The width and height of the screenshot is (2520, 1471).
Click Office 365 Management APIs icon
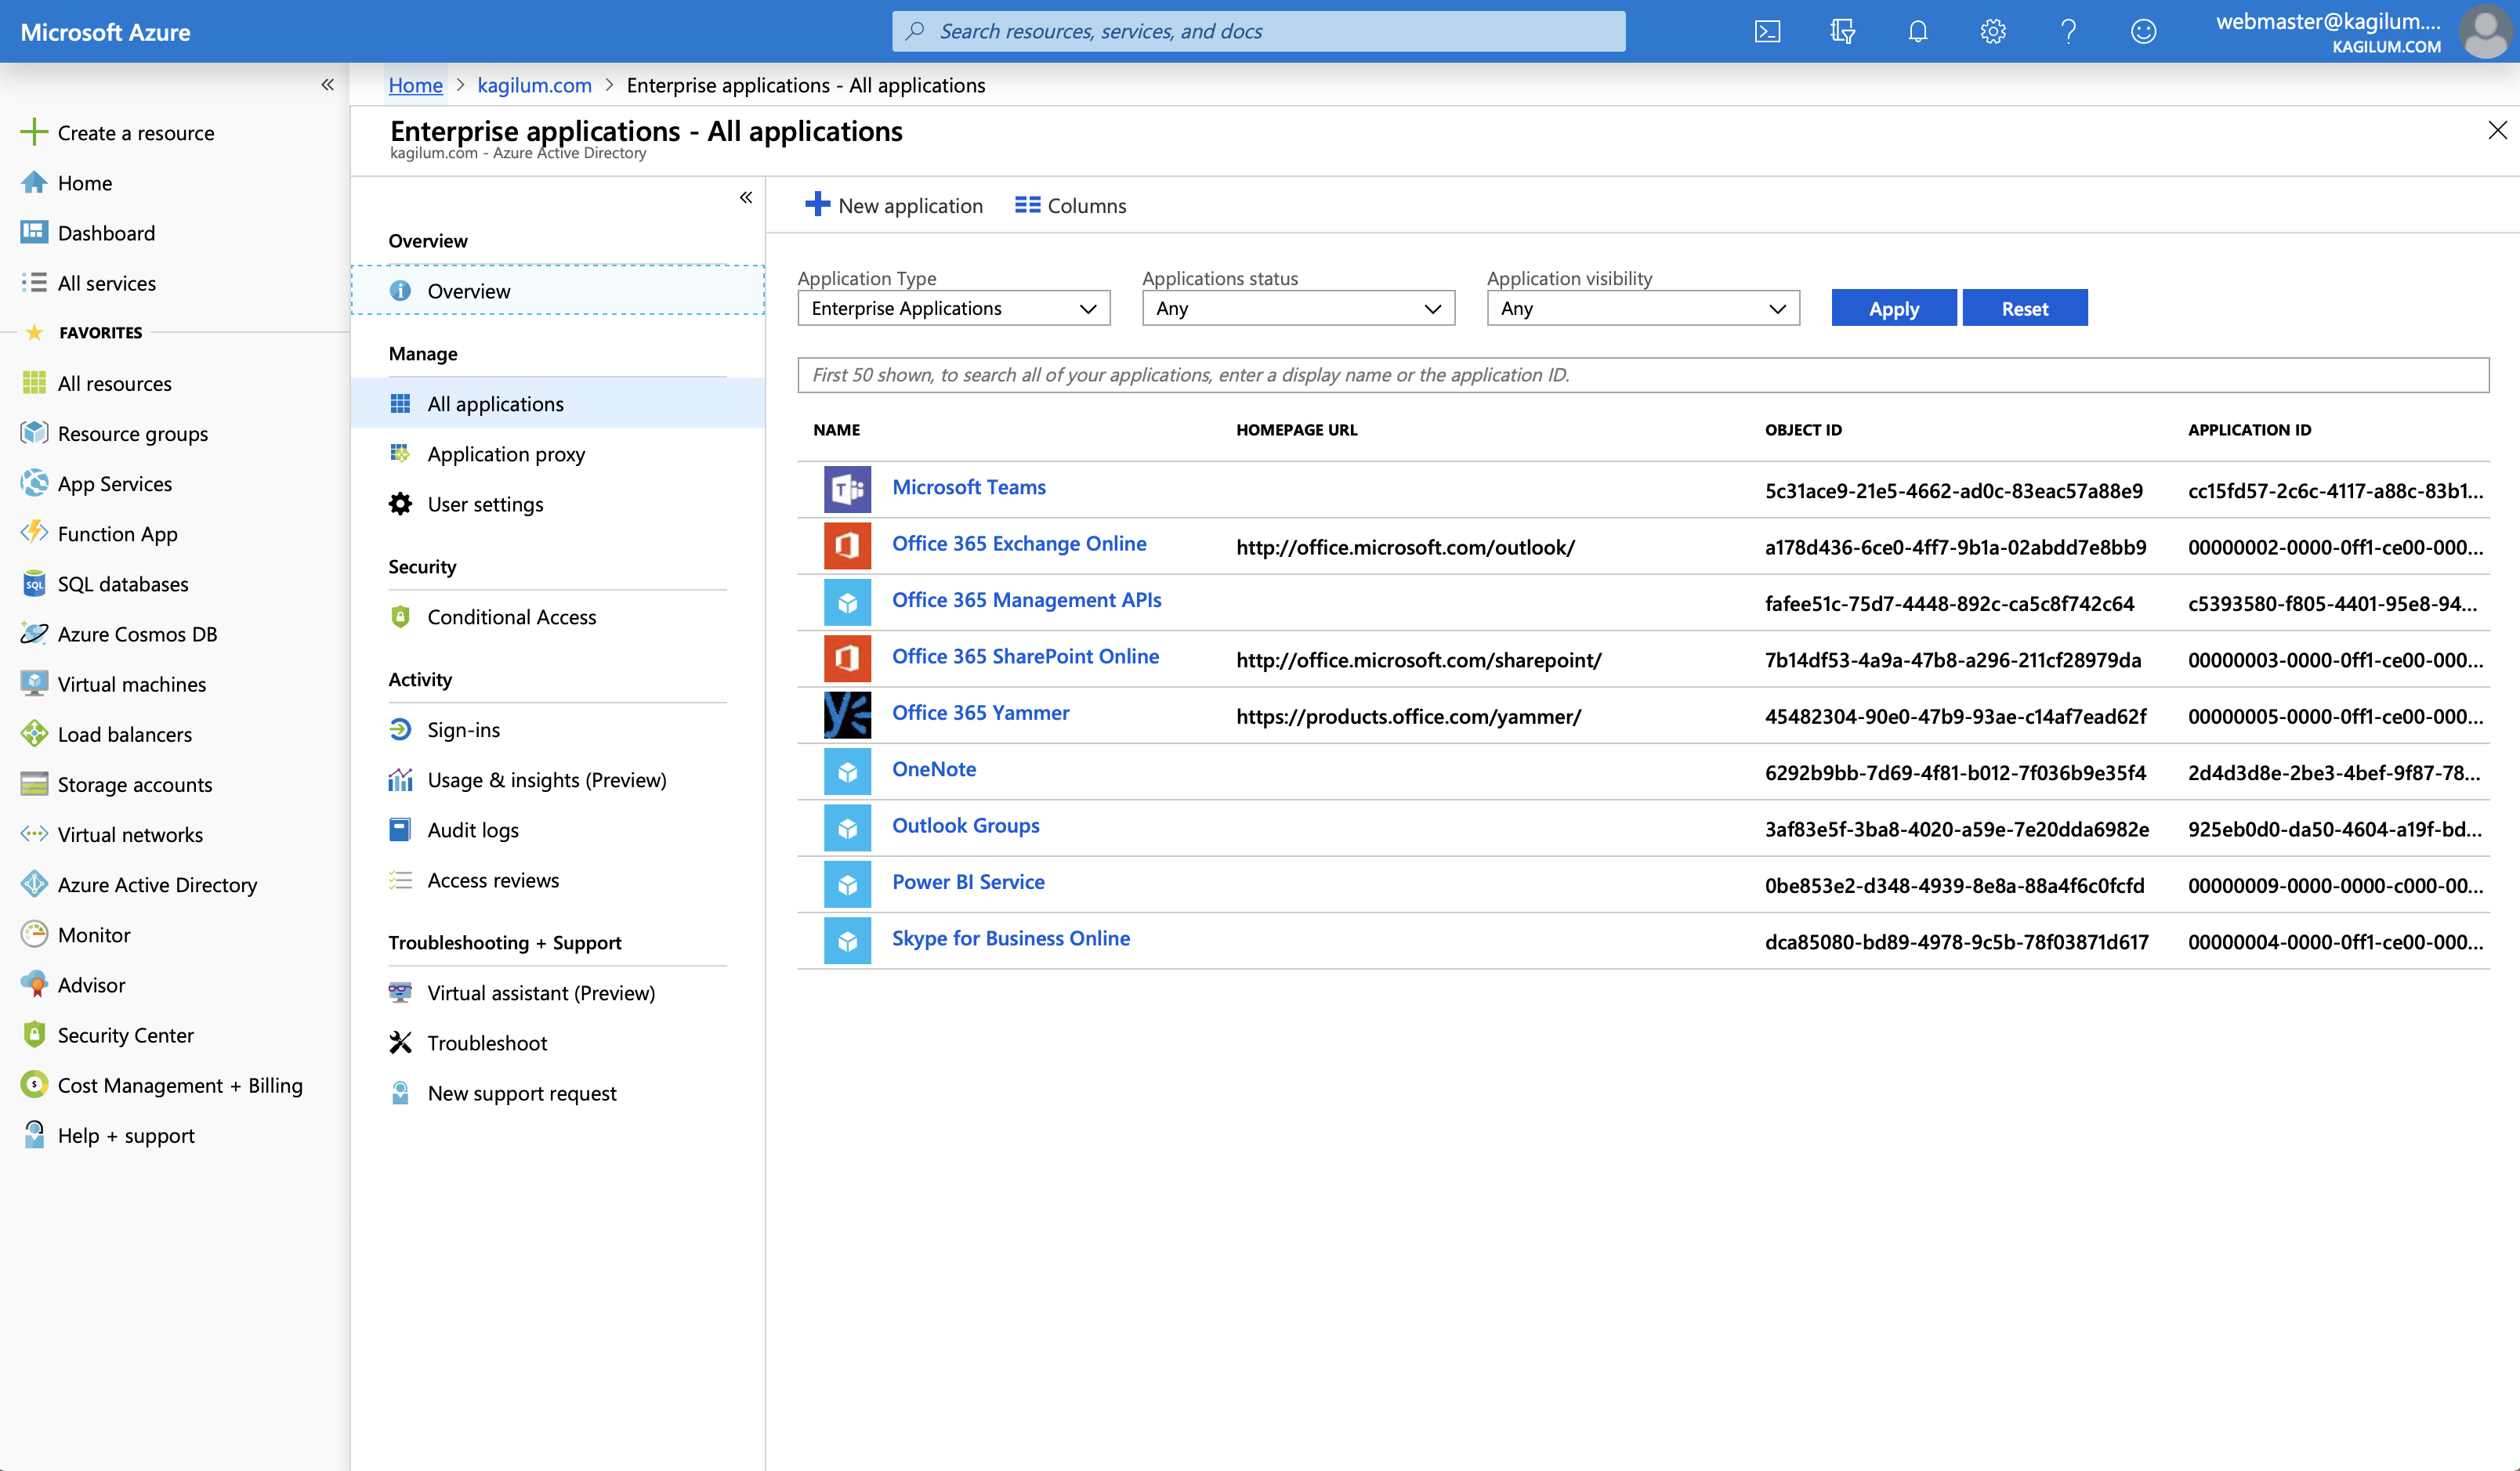847,602
